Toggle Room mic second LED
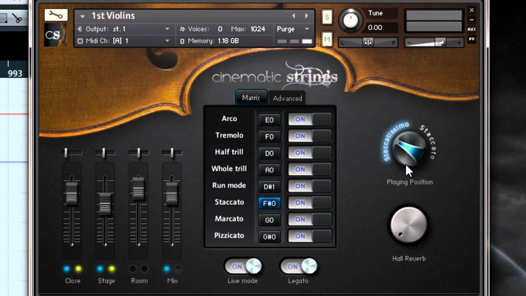The height and width of the screenshot is (296, 526). (145, 269)
